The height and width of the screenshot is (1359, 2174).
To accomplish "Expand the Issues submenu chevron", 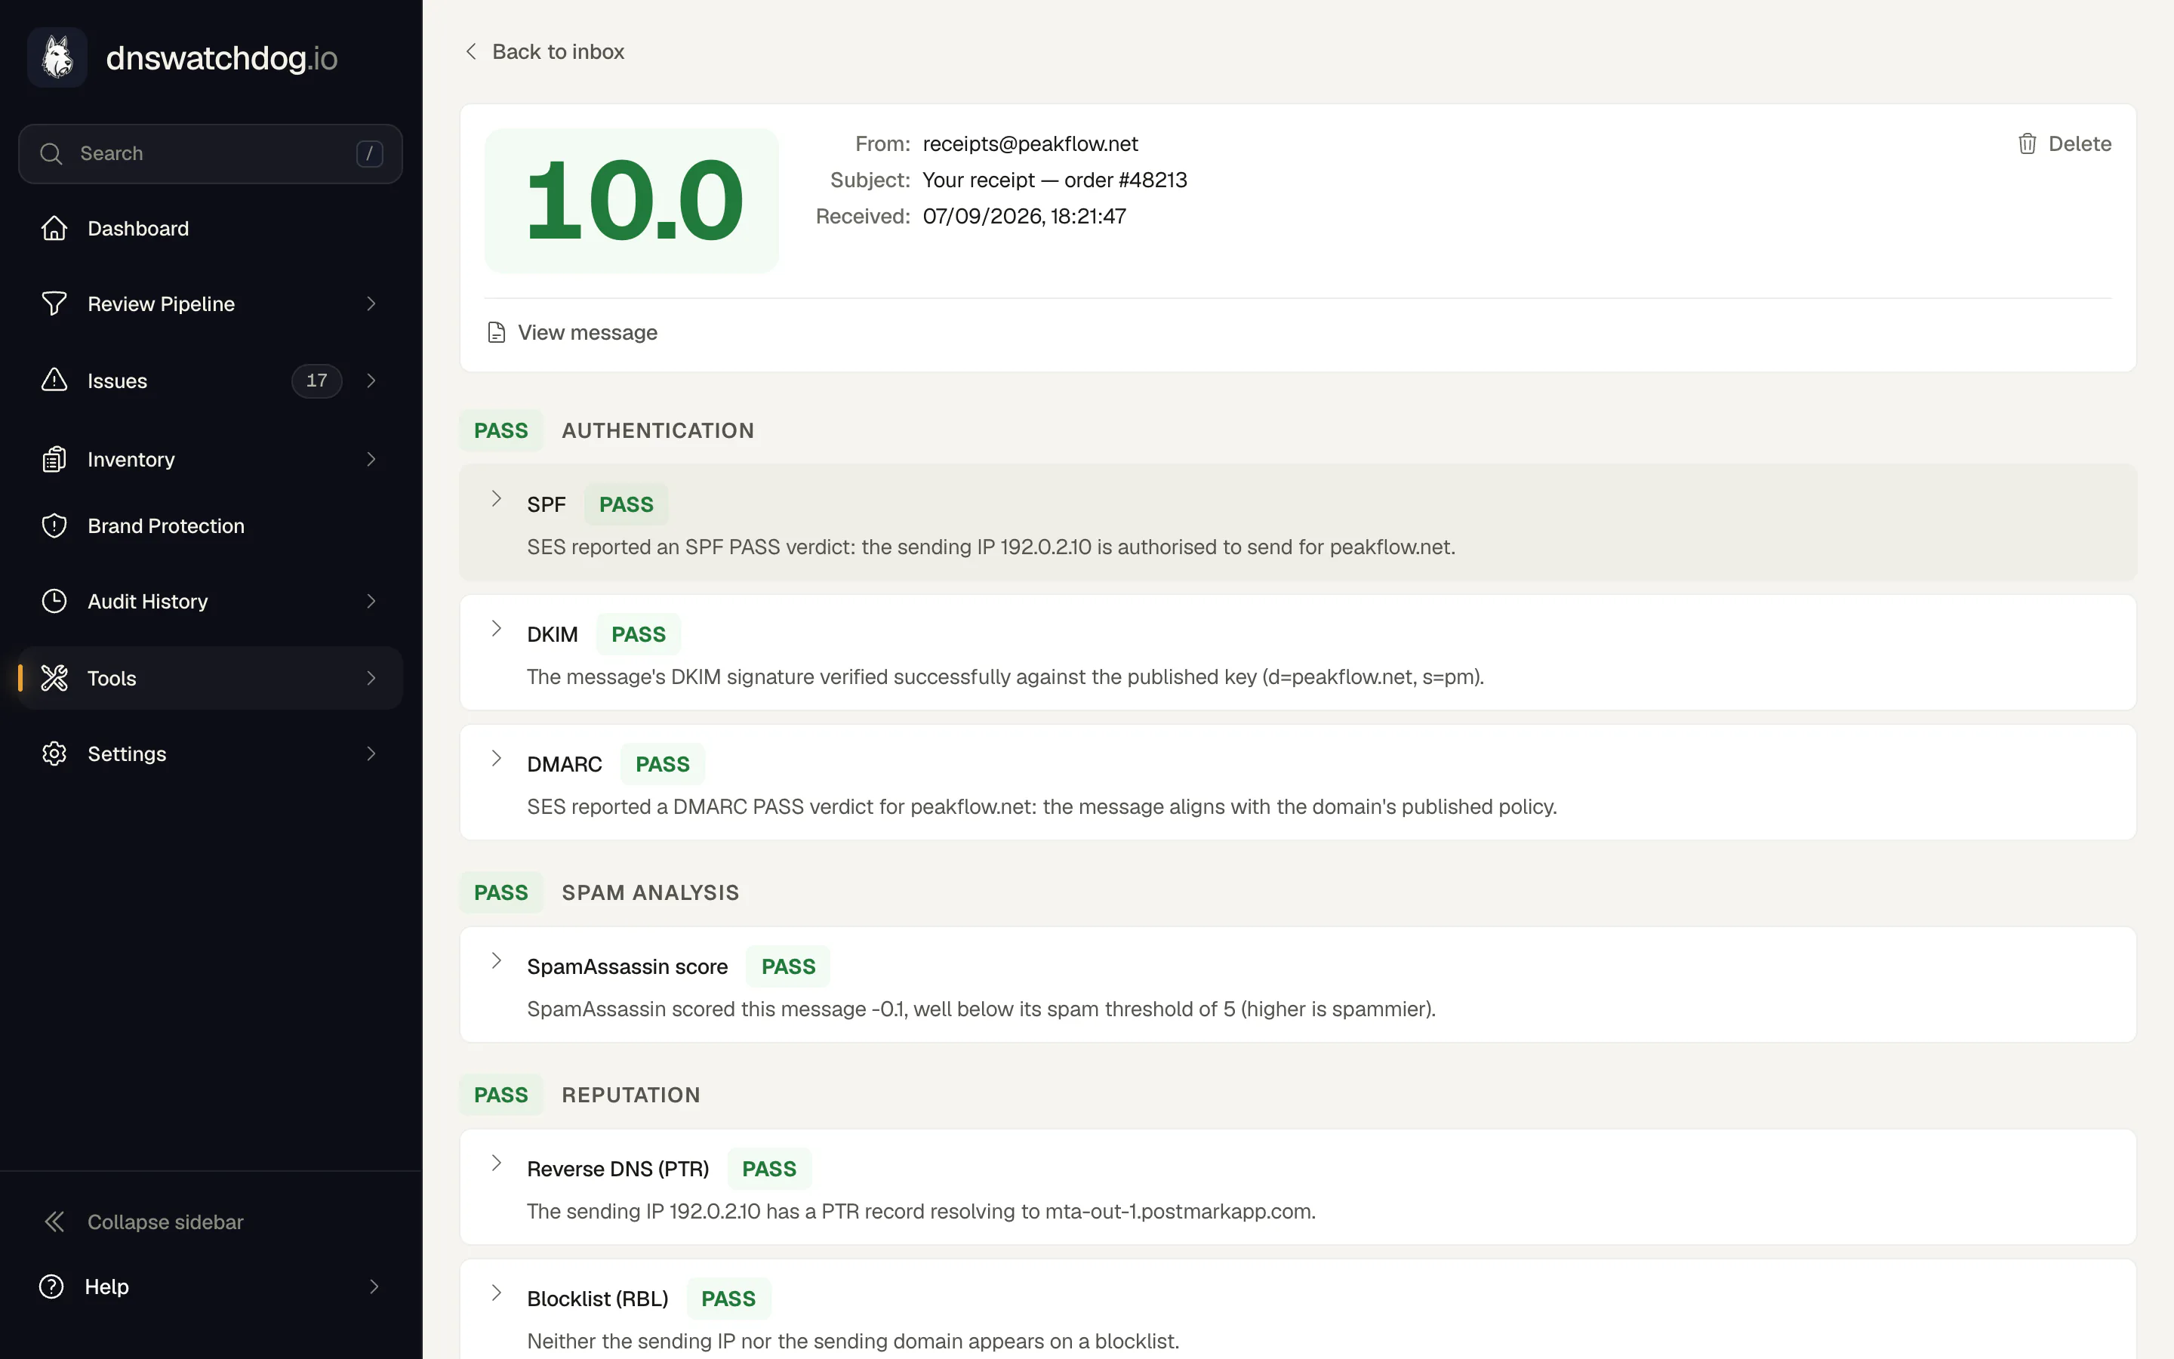I will [371, 381].
